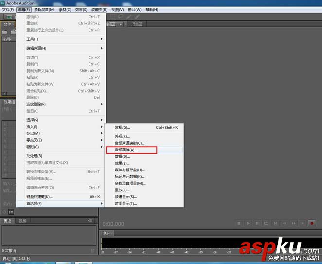Switch to the 混音器 tab
This screenshot has height=264, width=322.
click(x=137, y=24)
